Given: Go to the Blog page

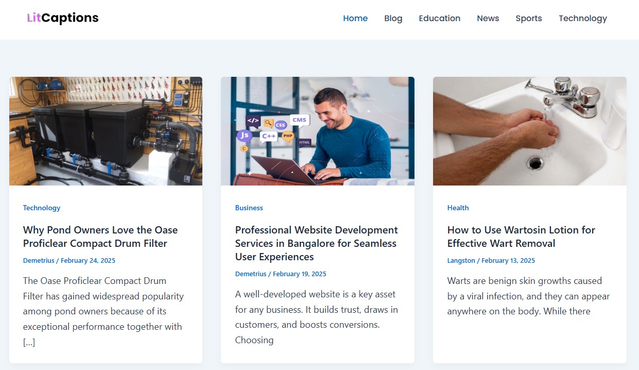Looking at the screenshot, I should [x=393, y=19].
